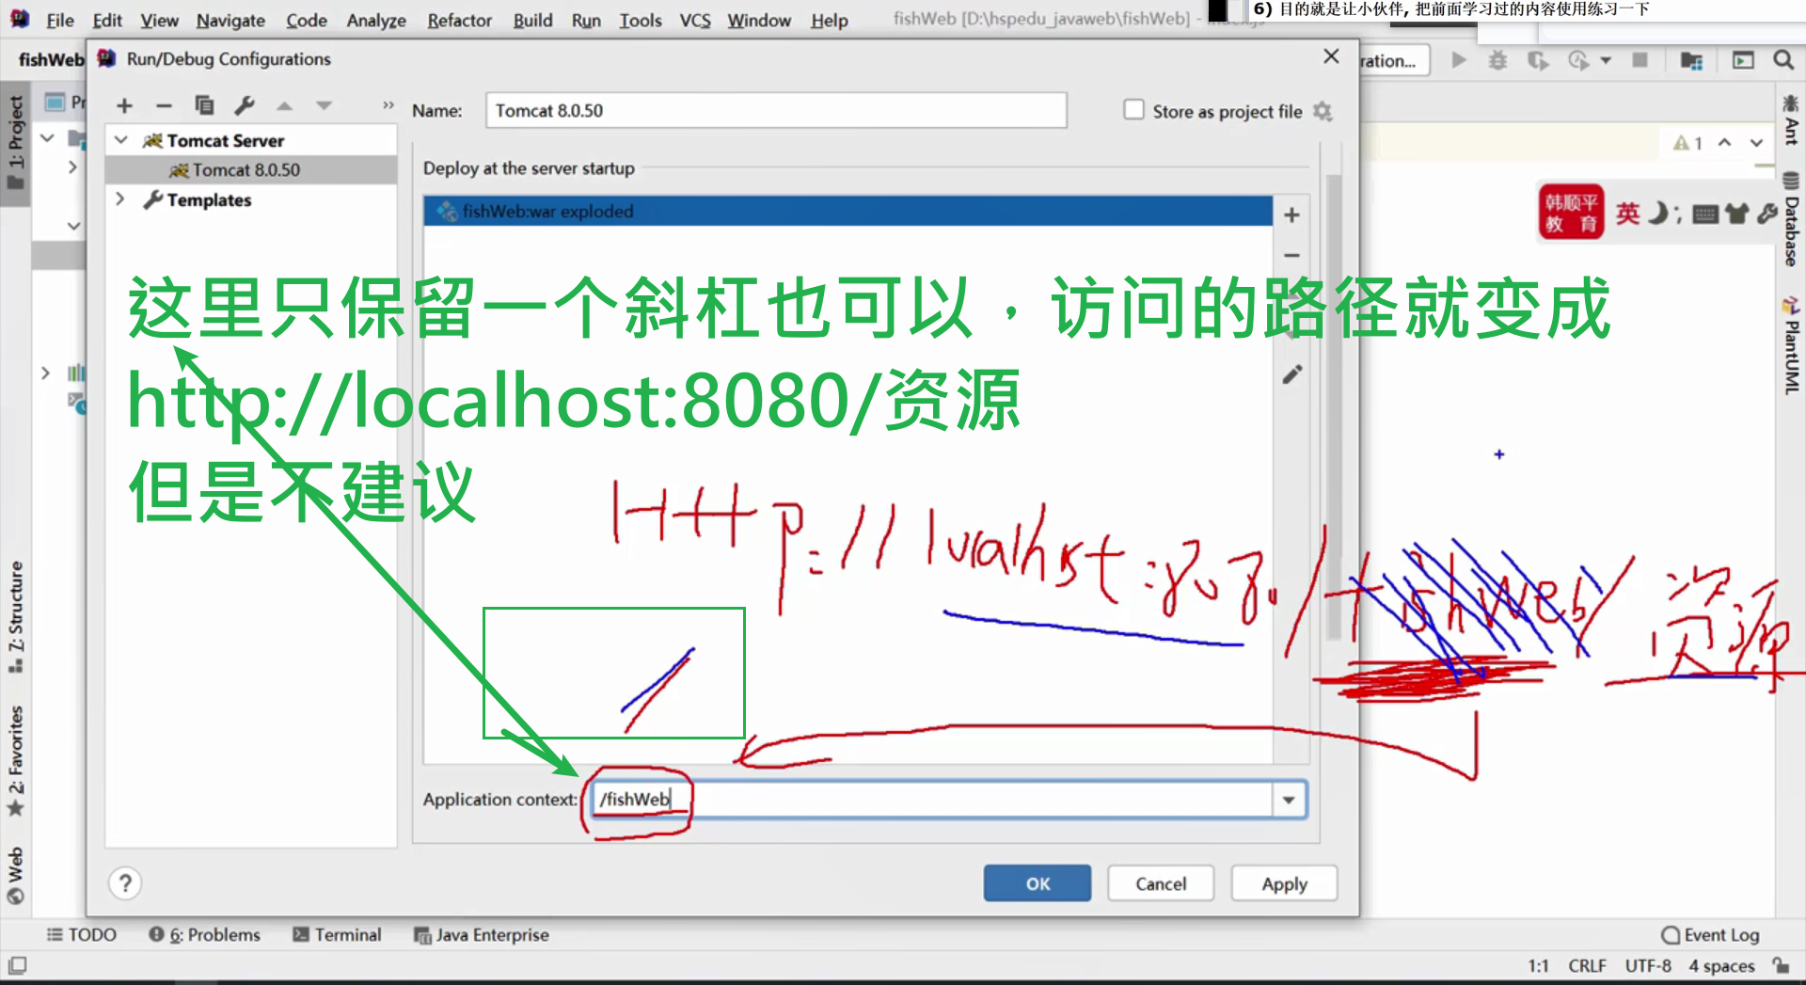Open the Ant tool window
1806x985 pixels.
pyautogui.click(x=1791, y=119)
